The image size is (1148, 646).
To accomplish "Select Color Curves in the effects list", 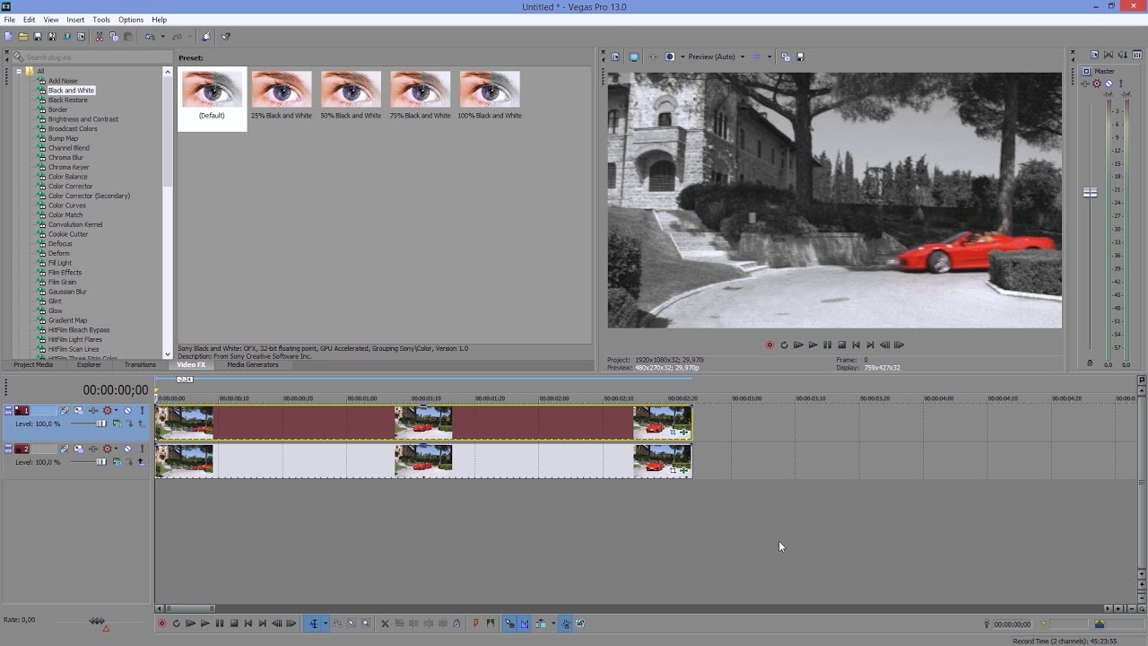I will [x=66, y=205].
